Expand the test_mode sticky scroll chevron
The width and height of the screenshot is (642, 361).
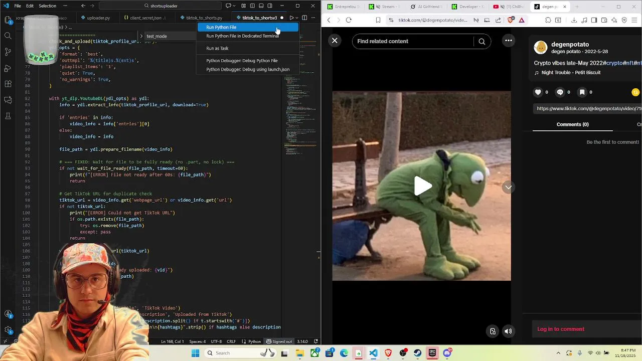point(142,36)
